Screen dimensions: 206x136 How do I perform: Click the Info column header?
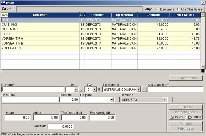pos(5,15)
